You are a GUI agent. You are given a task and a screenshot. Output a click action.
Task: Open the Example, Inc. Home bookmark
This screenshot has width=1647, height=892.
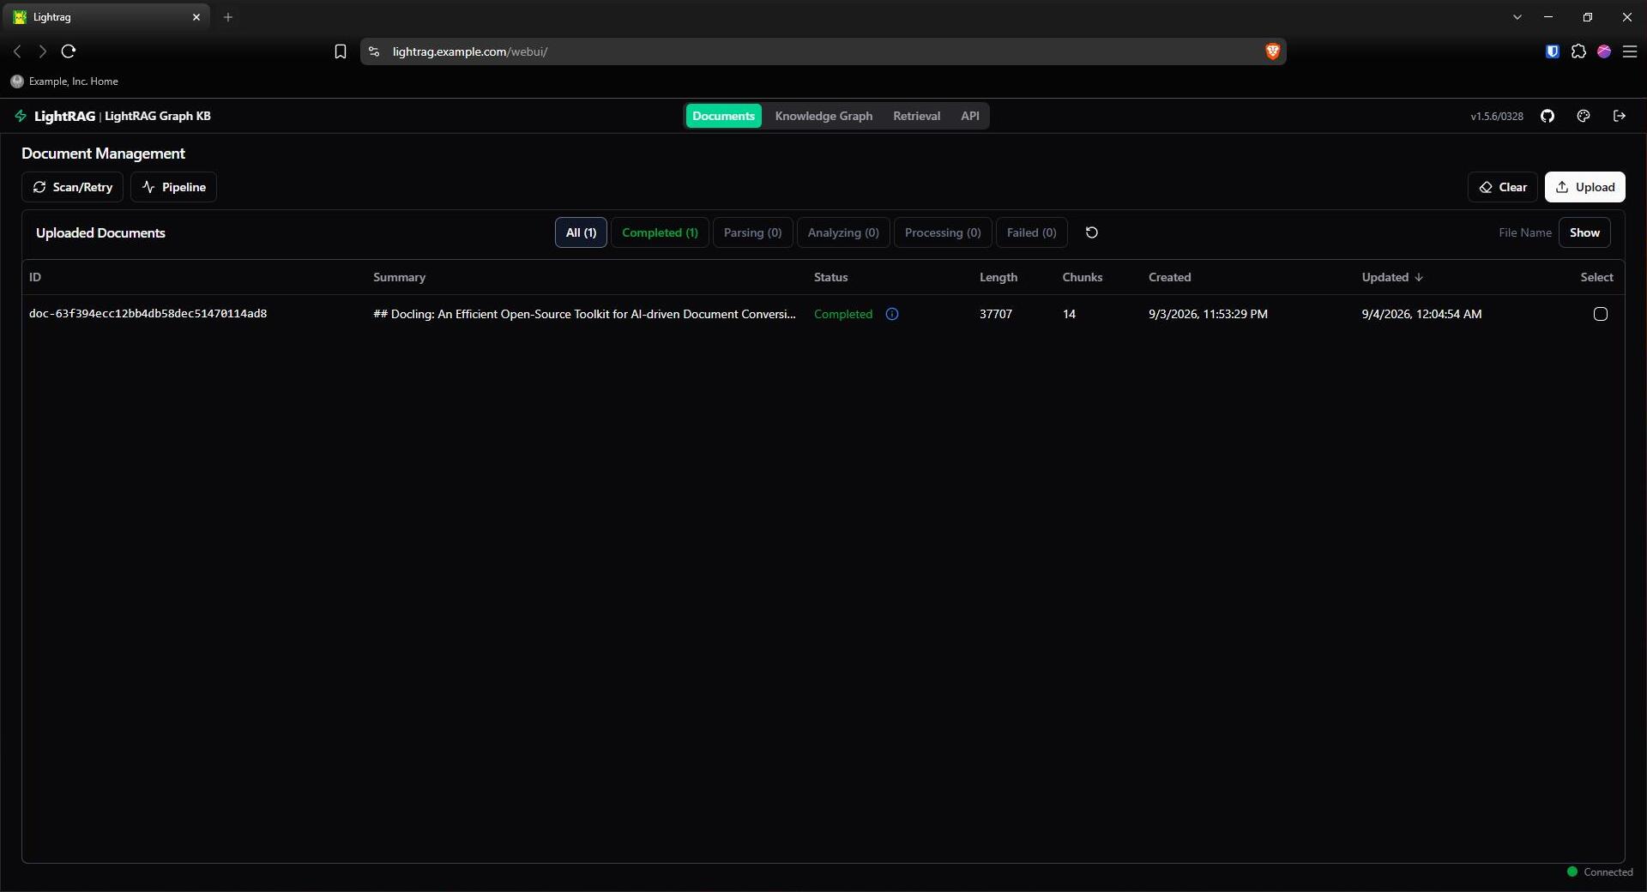pyautogui.click(x=64, y=81)
